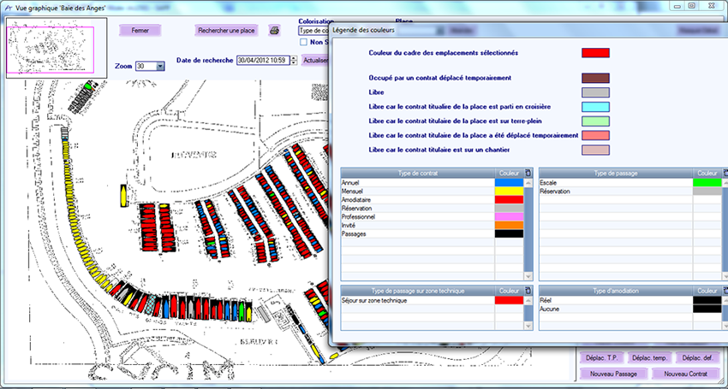
Task: Click the Déplac. temp. button
Action: tap(649, 357)
